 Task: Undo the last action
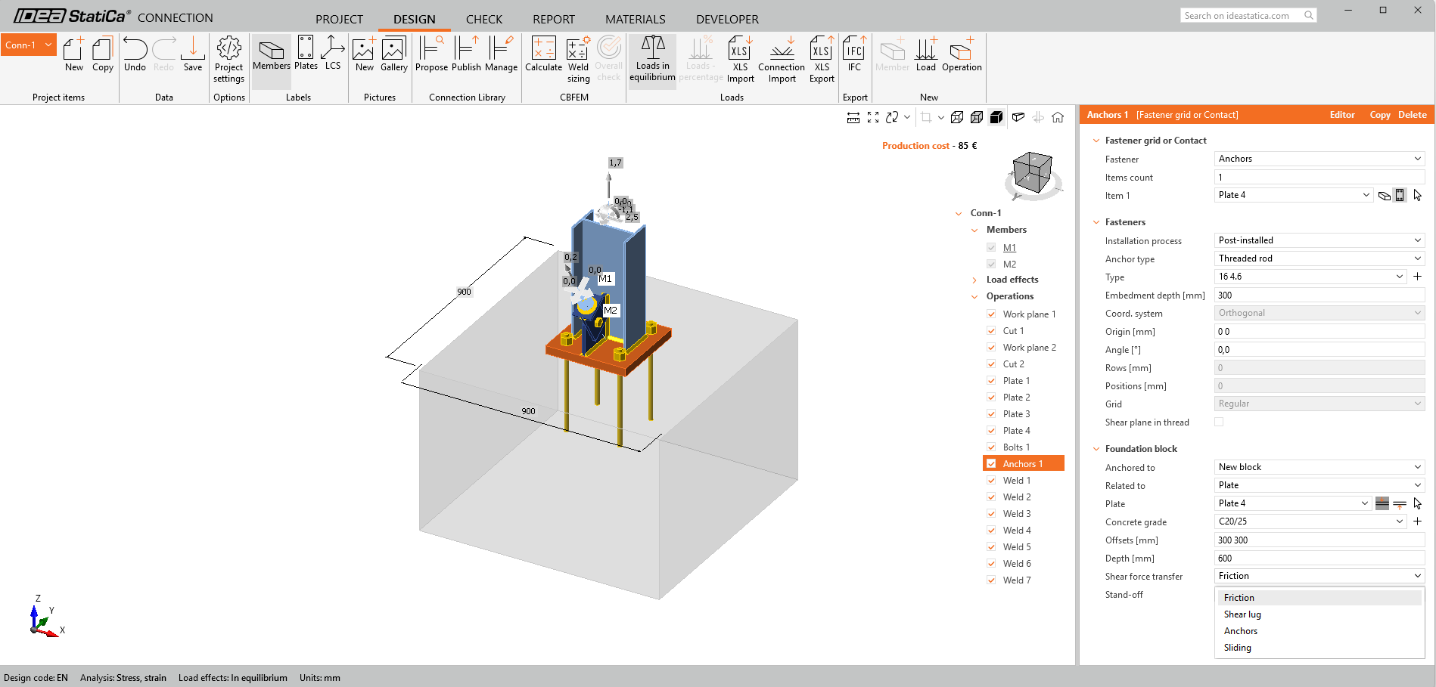135,54
